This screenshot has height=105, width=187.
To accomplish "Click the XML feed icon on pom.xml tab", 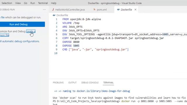I will [x=94, y=10].
